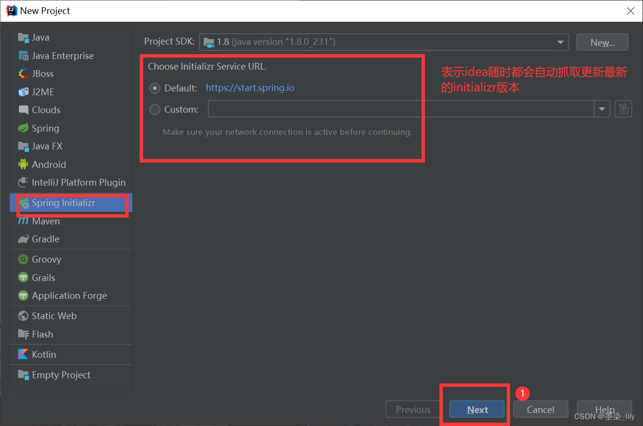Click the Clouds speech bubble icon
The height and width of the screenshot is (426, 643).
(x=23, y=110)
